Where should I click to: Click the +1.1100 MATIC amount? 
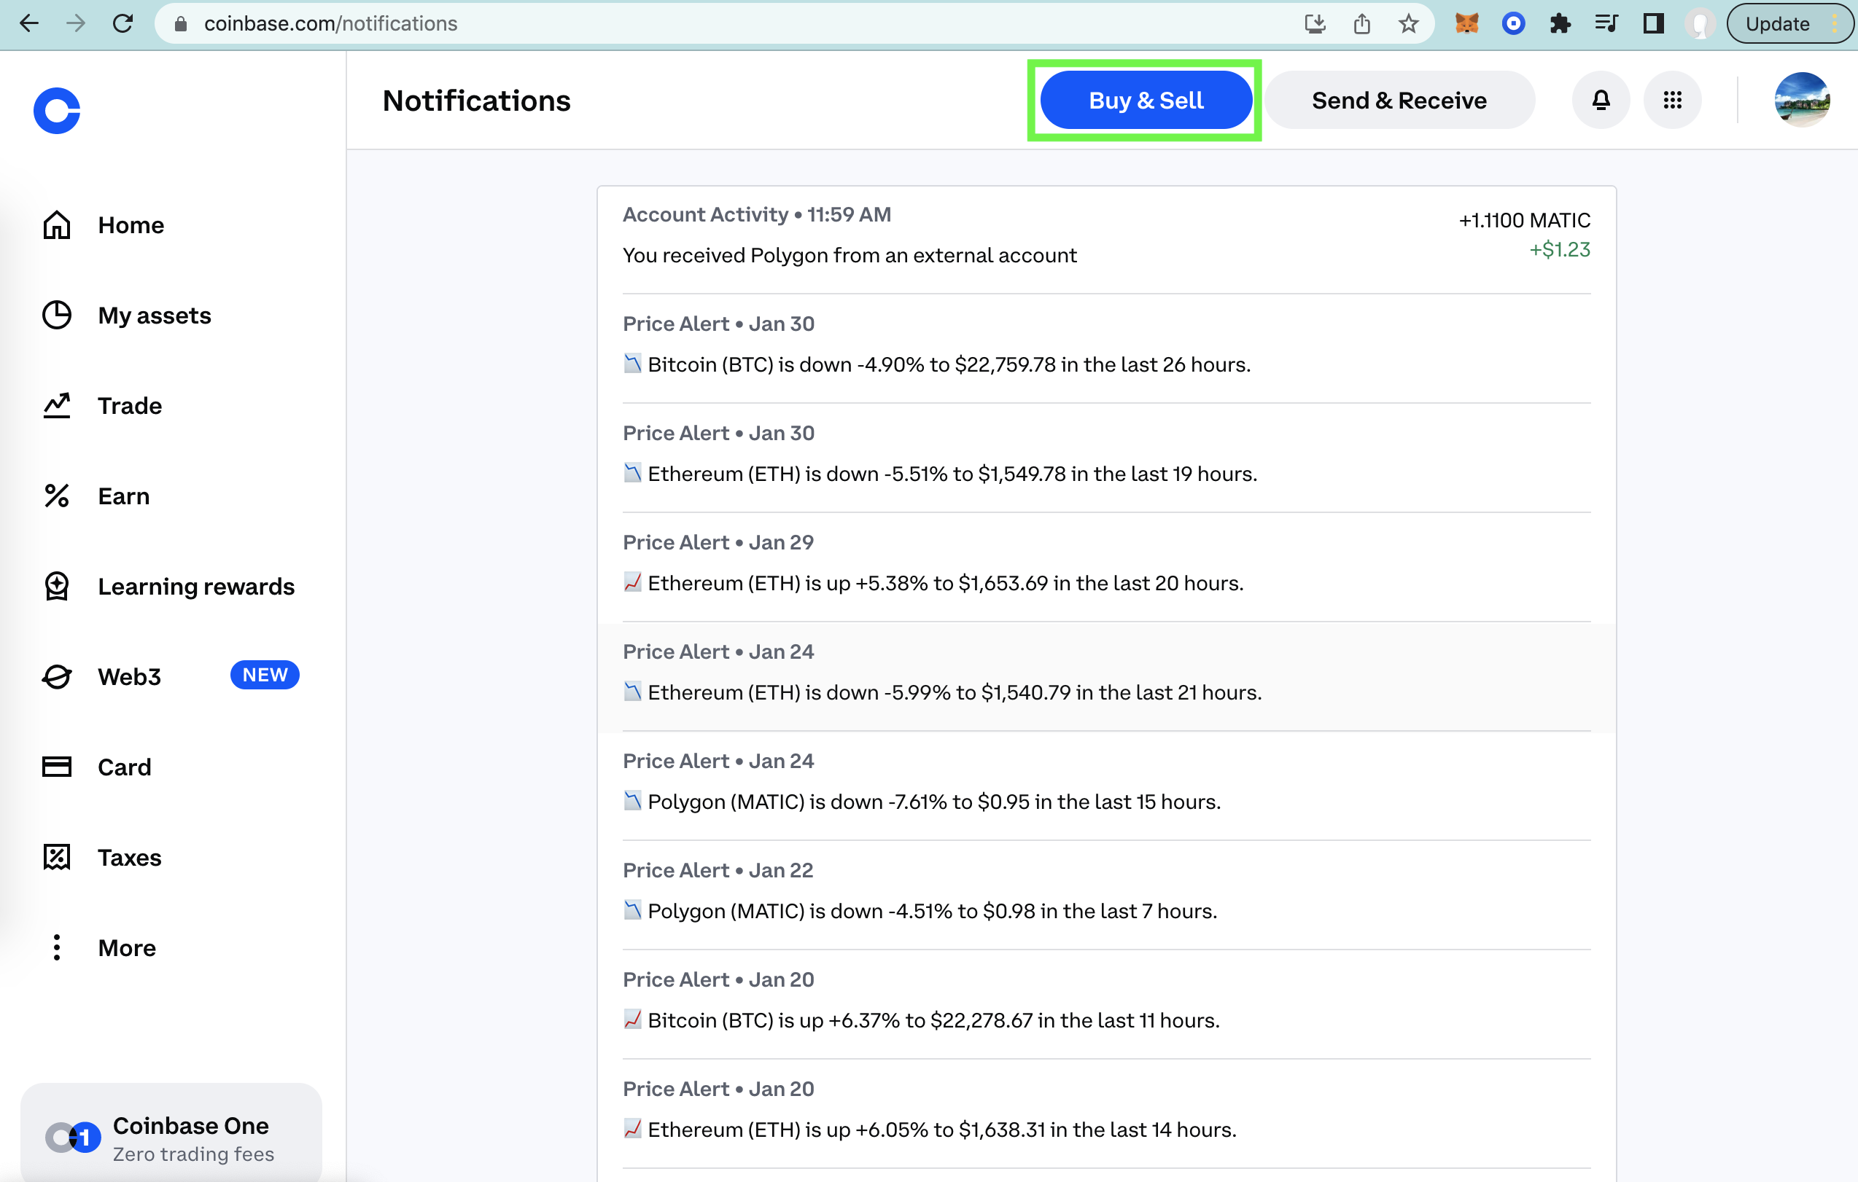[1524, 221]
